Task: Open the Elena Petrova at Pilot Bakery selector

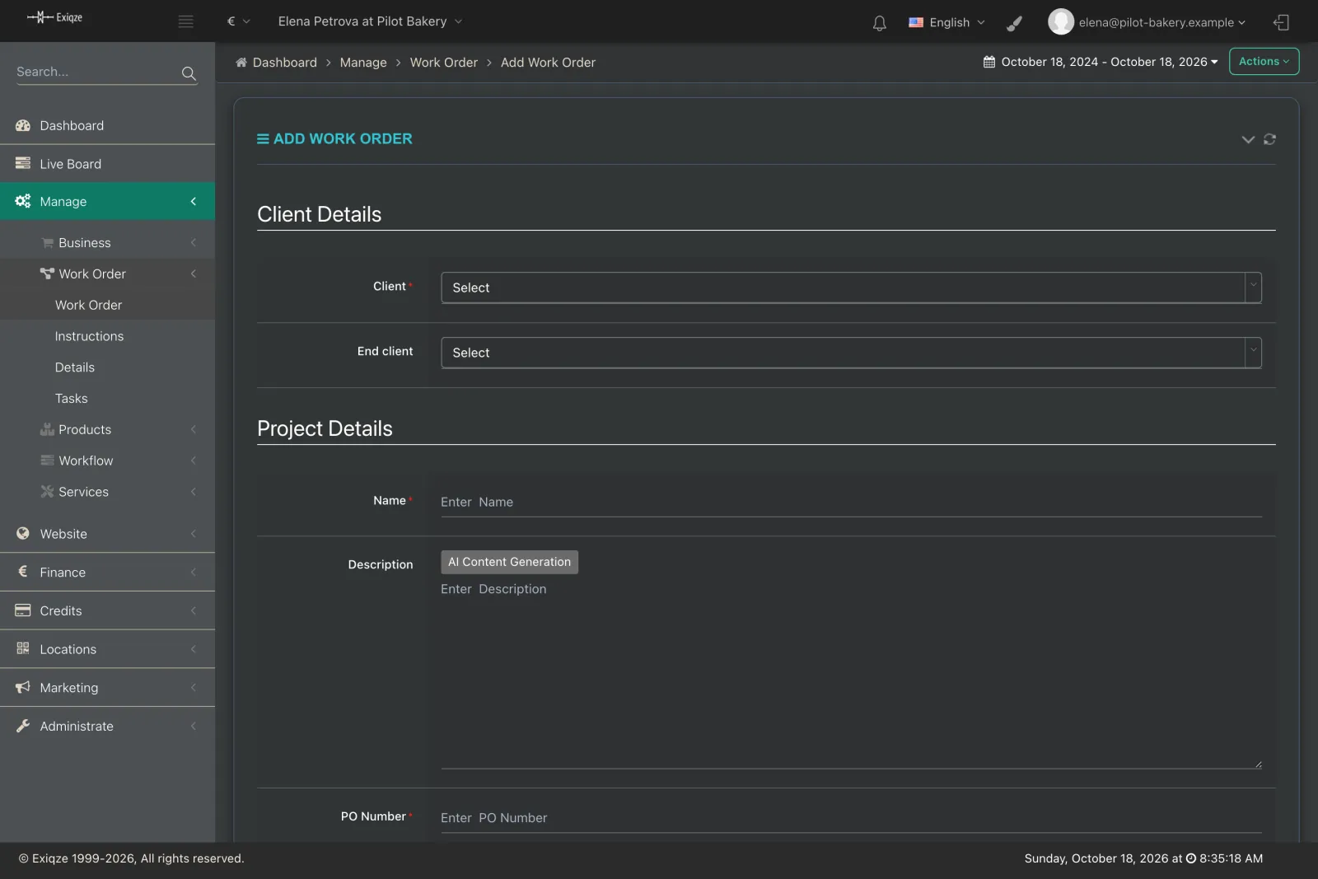Action: pyautogui.click(x=370, y=21)
